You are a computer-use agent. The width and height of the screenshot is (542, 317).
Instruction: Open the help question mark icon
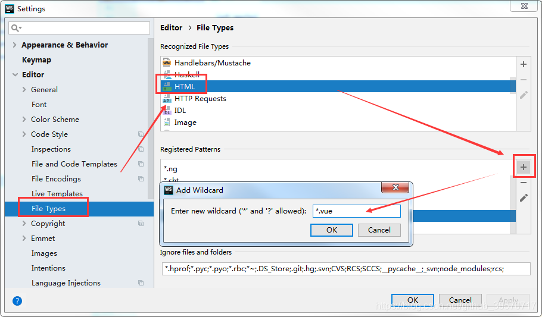pyautogui.click(x=17, y=301)
